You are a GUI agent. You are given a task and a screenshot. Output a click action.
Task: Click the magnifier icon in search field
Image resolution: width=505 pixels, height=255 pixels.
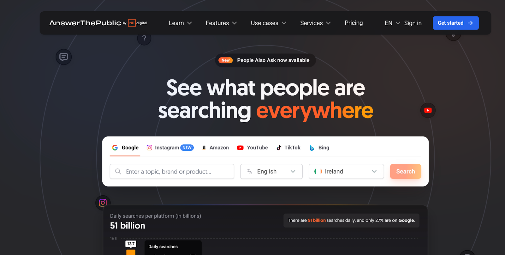tap(118, 171)
